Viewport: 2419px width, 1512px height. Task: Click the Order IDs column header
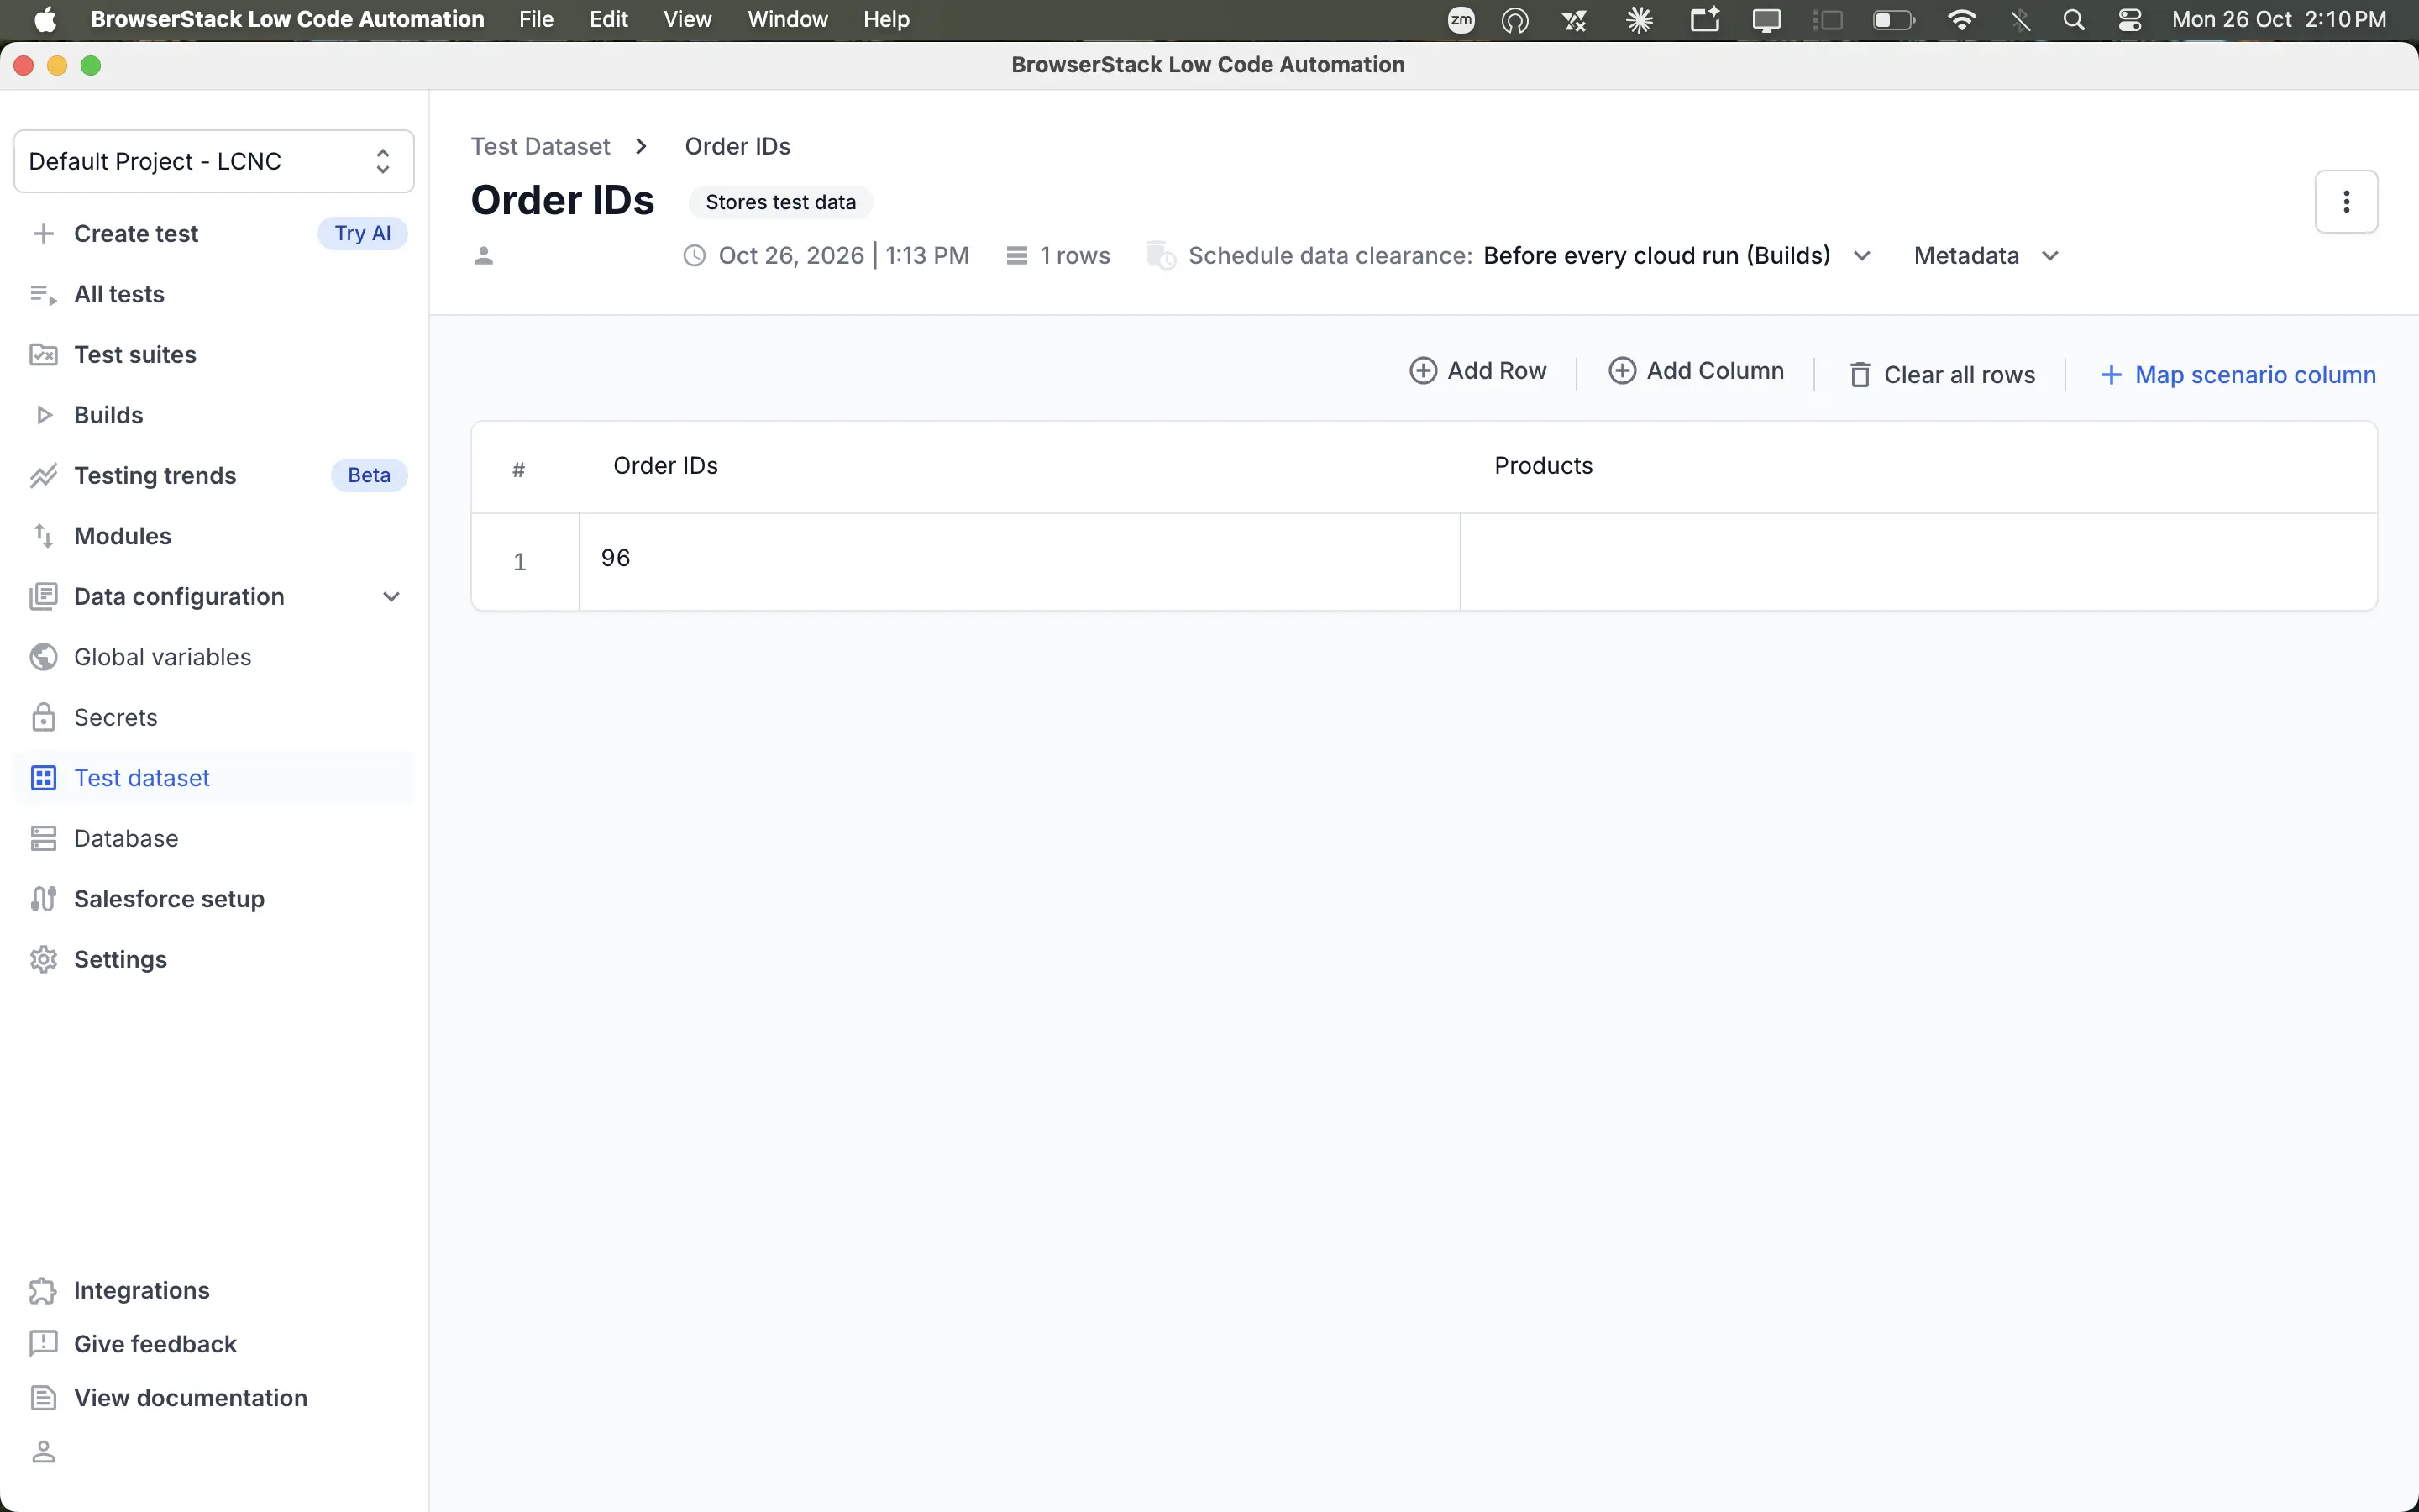click(664, 466)
